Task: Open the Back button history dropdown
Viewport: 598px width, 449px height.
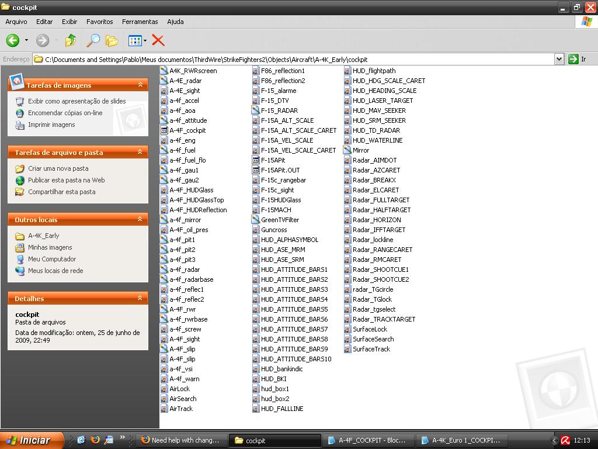Action: click(26, 40)
